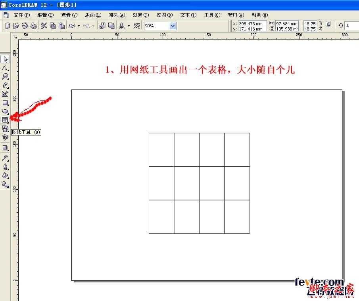Click the vertical scale factor 48.75 bottom field
Screen dimensions: 359x301
(310, 29)
